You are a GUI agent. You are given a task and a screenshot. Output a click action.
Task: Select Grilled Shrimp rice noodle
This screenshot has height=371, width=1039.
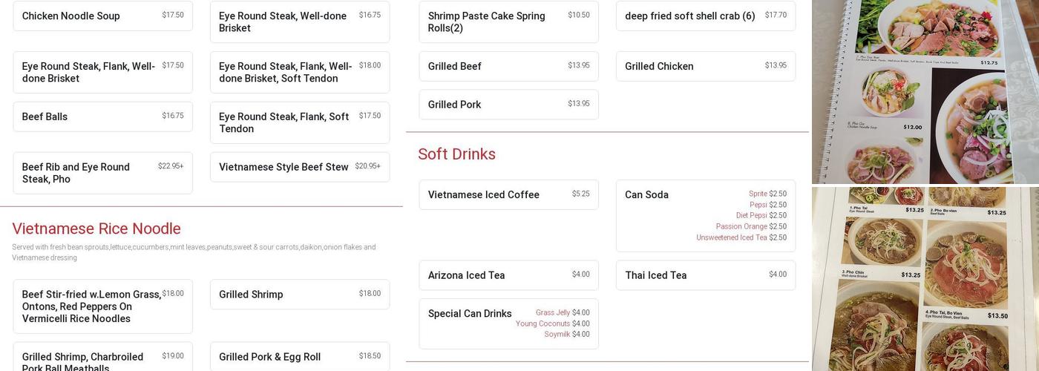click(299, 295)
